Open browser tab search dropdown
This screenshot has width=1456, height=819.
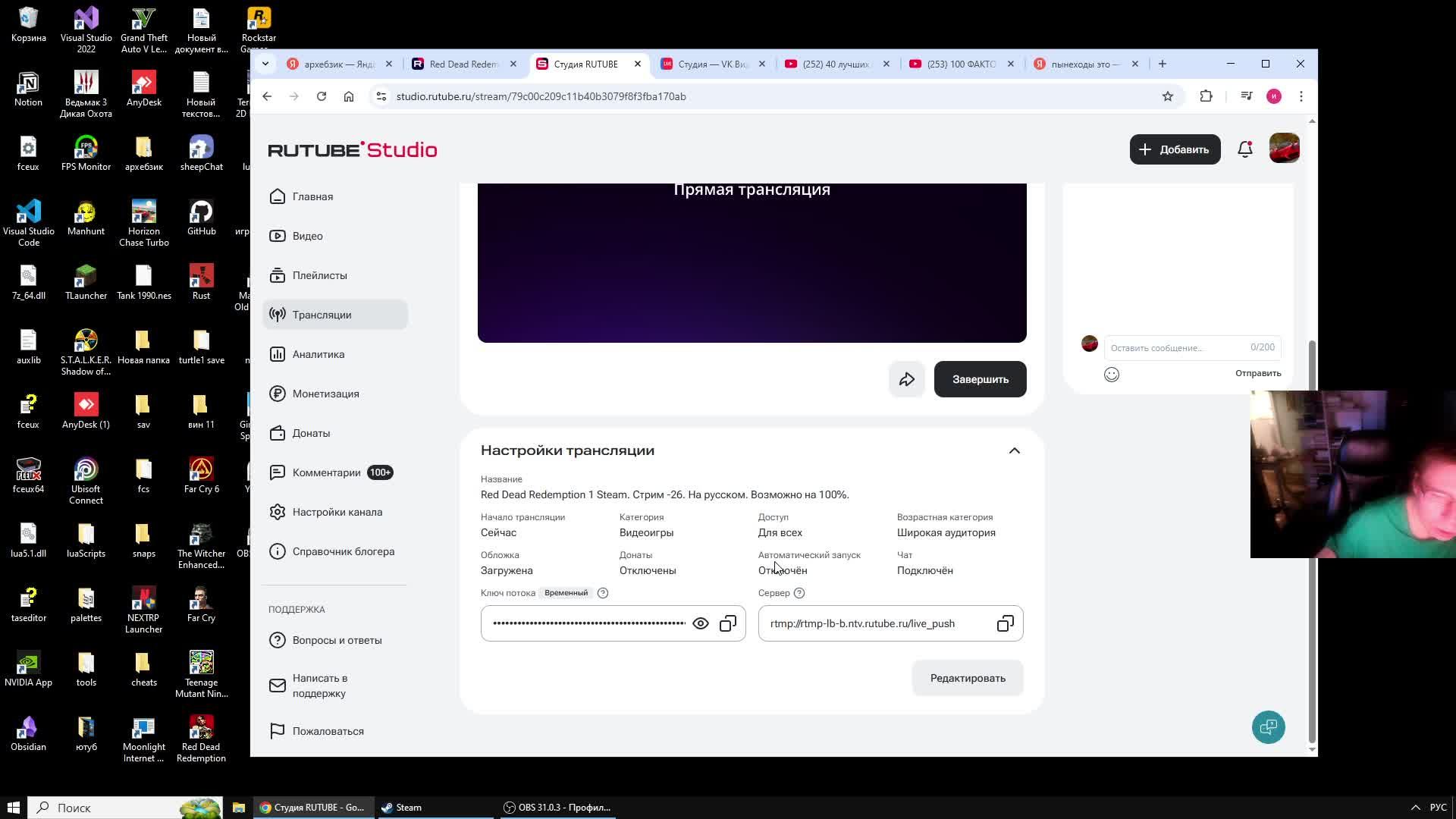[265, 64]
